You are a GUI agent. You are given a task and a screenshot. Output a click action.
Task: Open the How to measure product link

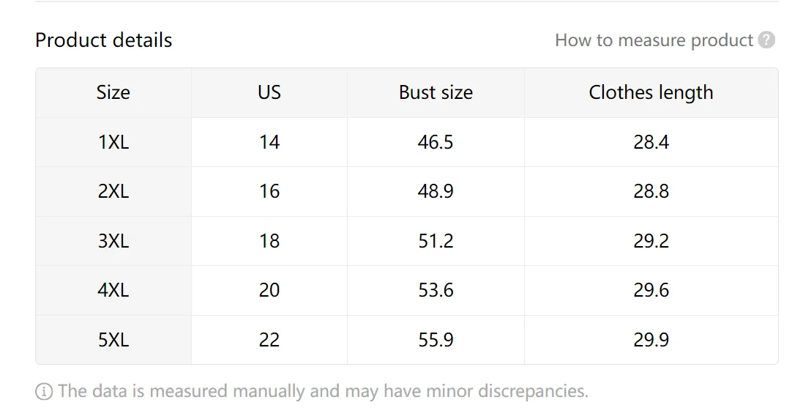[x=654, y=40]
